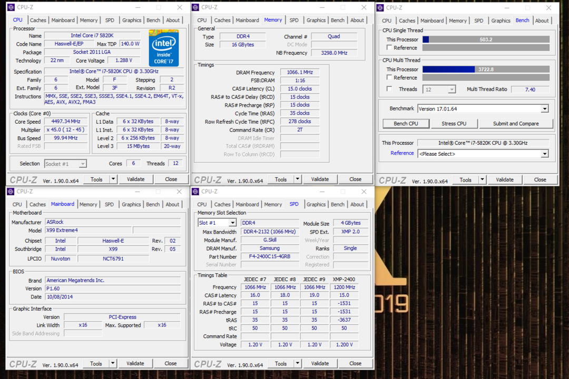Screen dimensions: 569x379
Task: Click multi thread This Processor bar 3722.8
Action: pyautogui.click(x=486, y=69)
